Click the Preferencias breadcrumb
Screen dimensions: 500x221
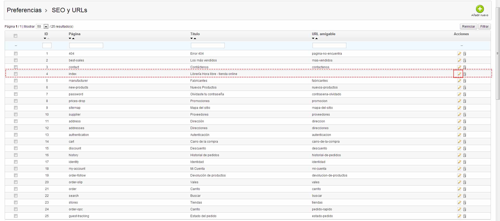point(24,10)
